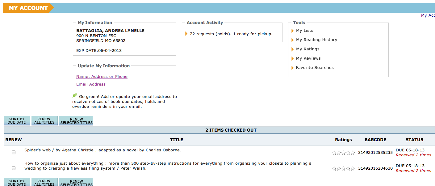
Task: Click the arrow beside Favorite Searches
Action: pos(292,68)
